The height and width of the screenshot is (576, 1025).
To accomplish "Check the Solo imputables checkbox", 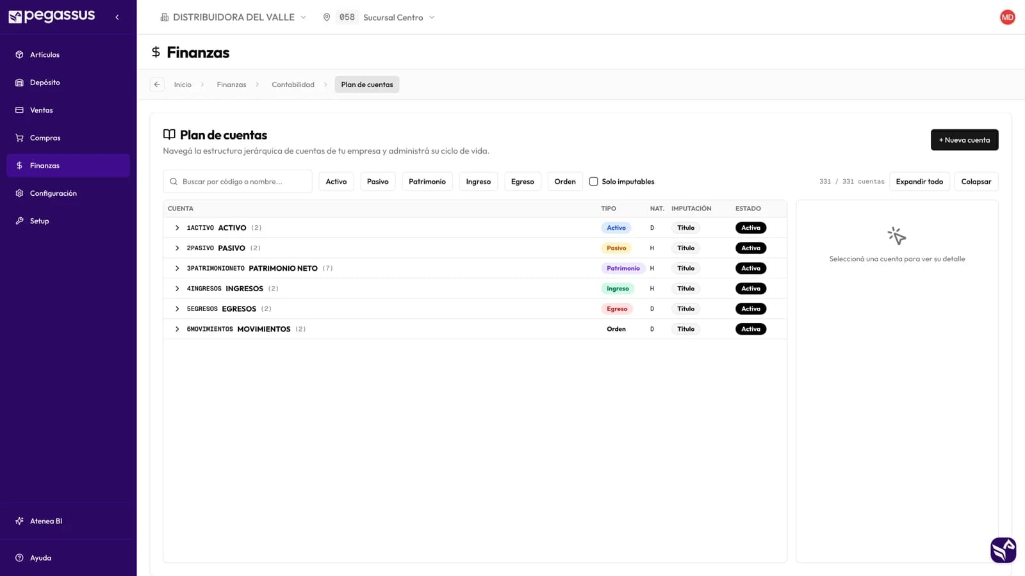I will pyautogui.click(x=594, y=182).
